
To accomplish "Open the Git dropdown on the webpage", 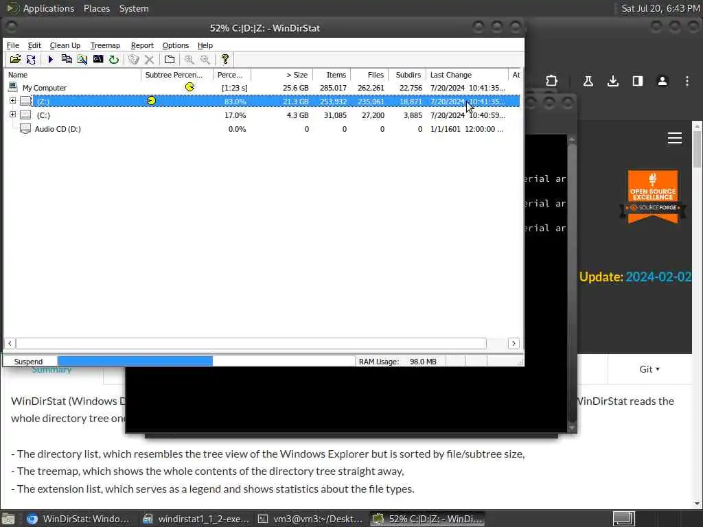I will pyautogui.click(x=649, y=369).
